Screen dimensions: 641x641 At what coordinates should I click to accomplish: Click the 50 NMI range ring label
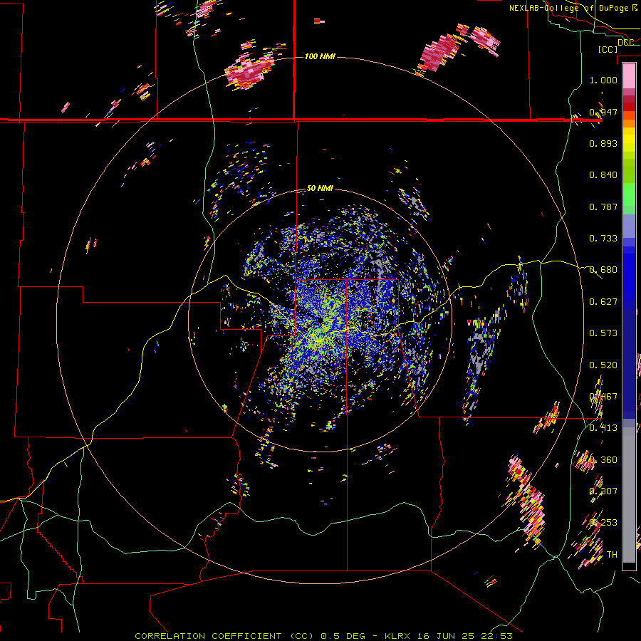pyautogui.click(x=320, y=188)
